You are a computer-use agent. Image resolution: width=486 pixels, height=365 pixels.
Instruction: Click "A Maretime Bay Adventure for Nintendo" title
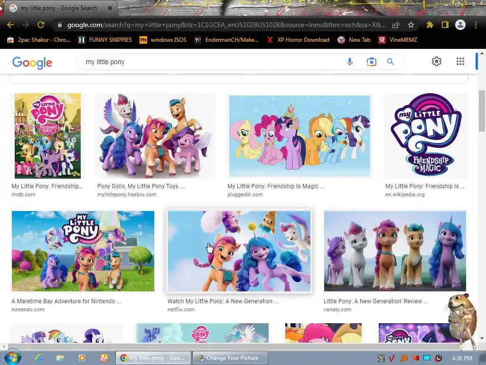click(x=66, y=301)
